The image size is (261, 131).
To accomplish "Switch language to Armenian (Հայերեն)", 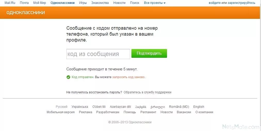I will (141, 107).
